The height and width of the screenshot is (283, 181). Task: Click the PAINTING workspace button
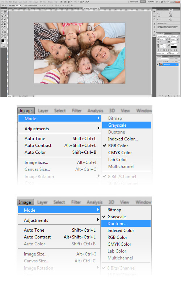pyautogui.click(x=151, y=2)
